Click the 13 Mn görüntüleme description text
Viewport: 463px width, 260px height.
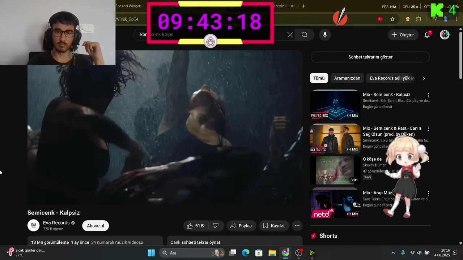click(x=50, y=242)
